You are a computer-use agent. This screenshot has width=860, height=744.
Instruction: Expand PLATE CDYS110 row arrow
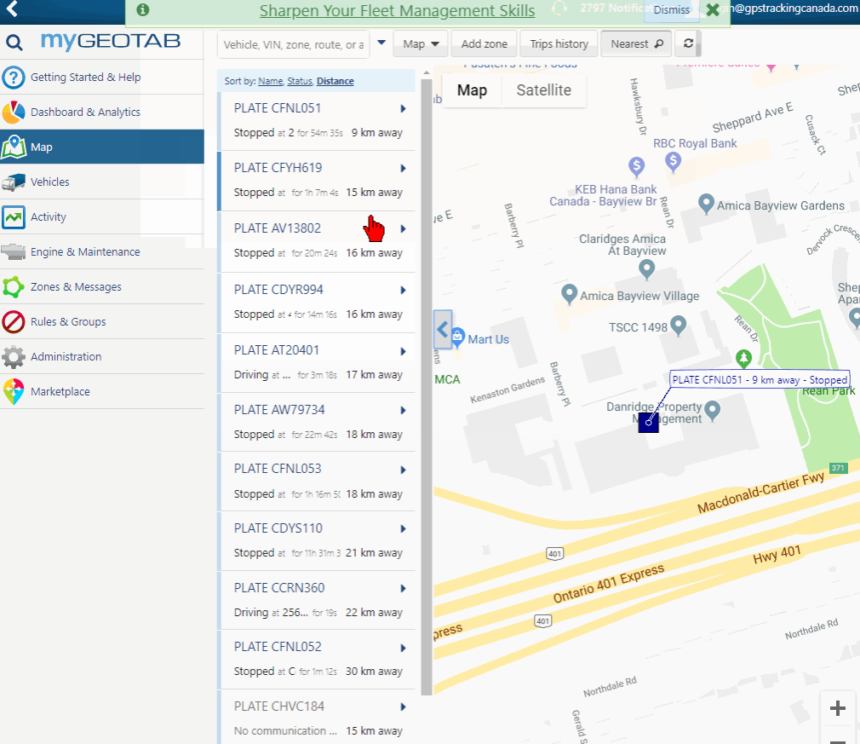403,528
